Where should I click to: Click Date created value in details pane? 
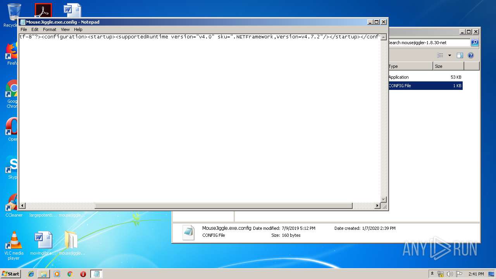click(378, 228)
